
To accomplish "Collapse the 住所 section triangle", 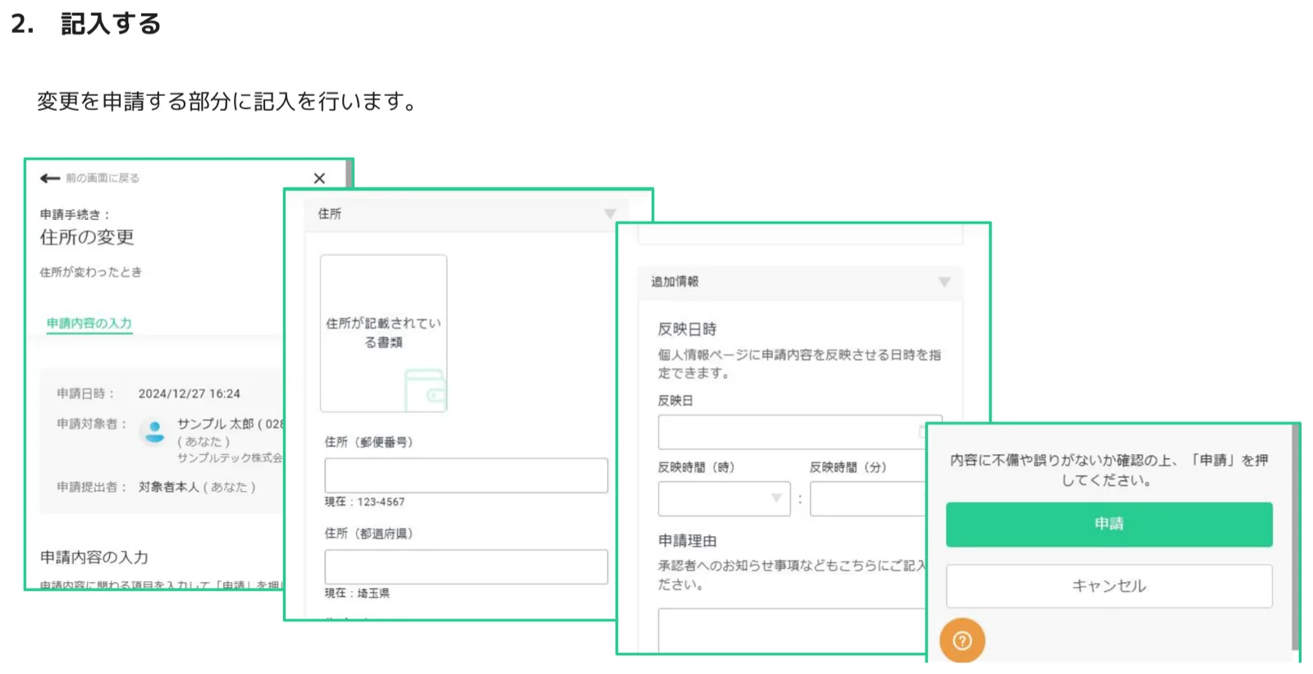I will point(610,213).
